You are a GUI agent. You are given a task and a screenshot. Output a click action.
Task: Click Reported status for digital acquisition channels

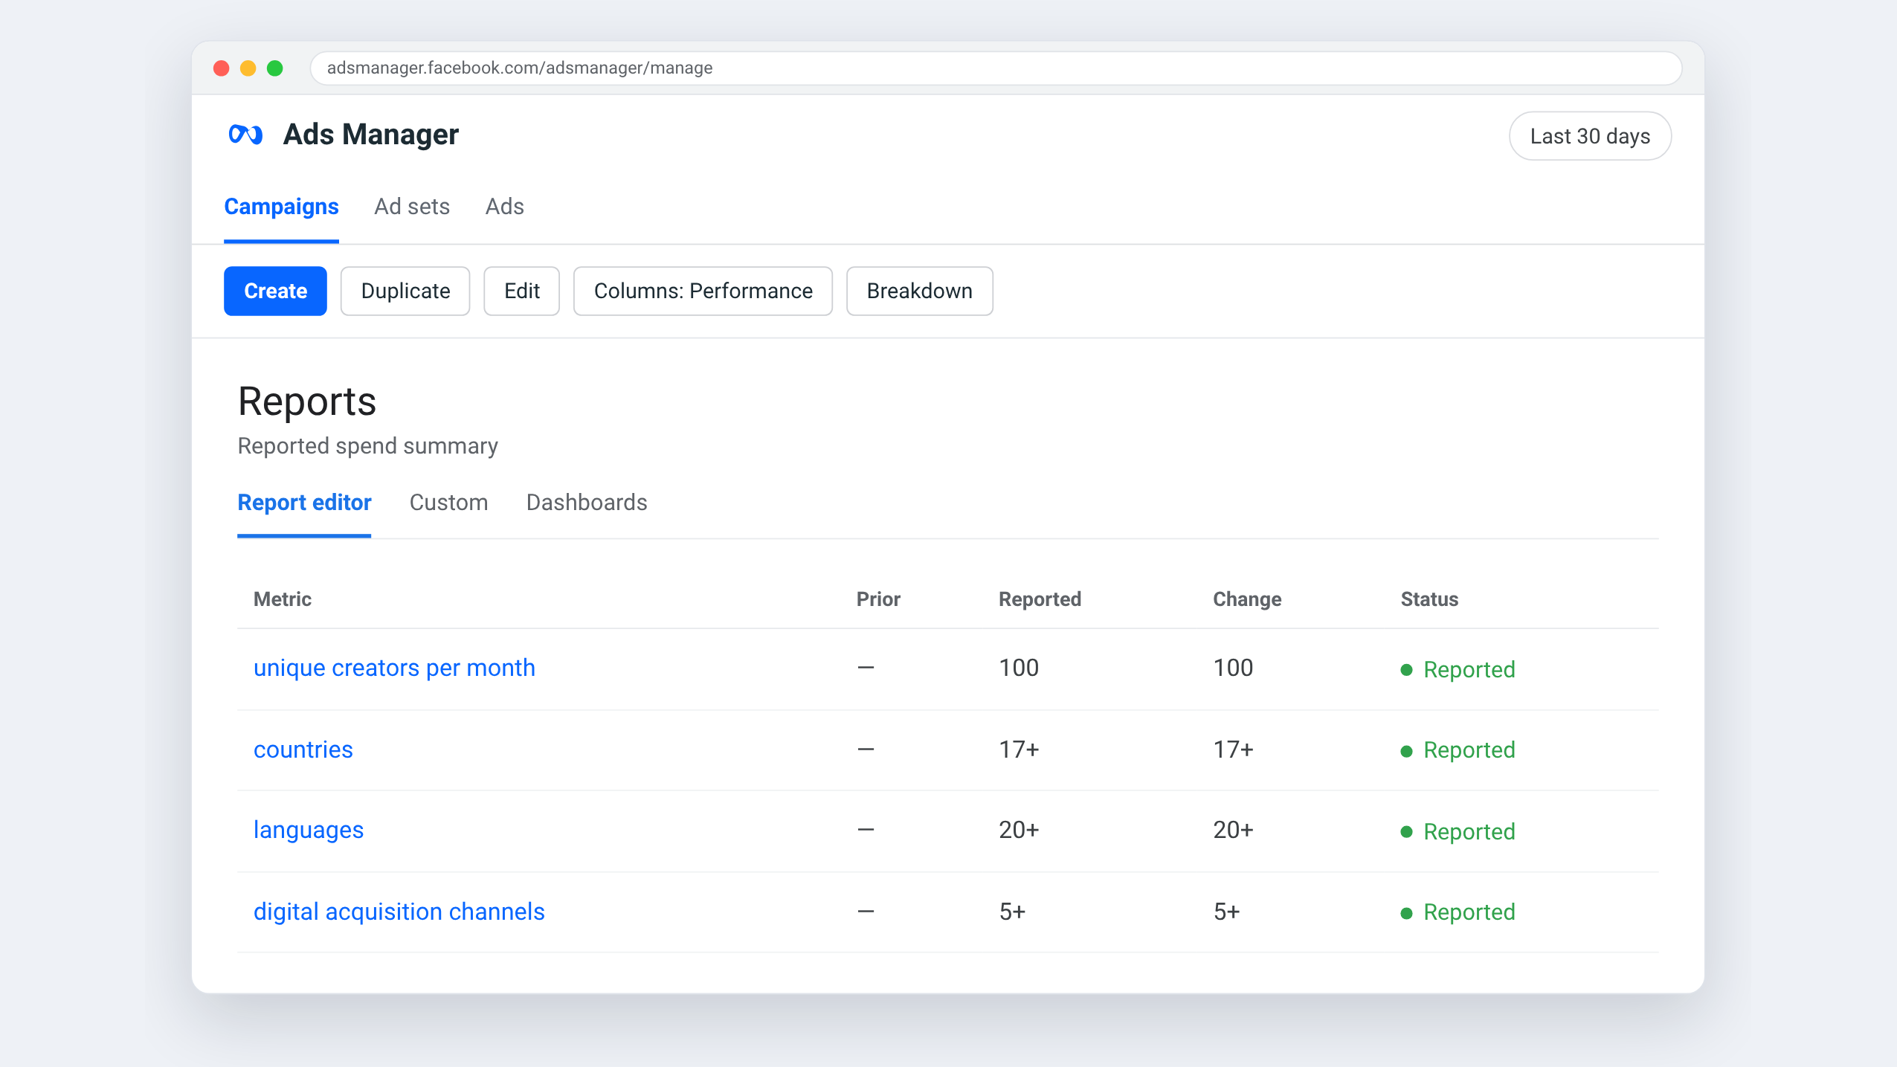click(x=1458, y=912)
